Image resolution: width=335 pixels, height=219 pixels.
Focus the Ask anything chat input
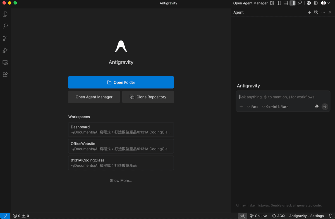[x=283, y=97]
